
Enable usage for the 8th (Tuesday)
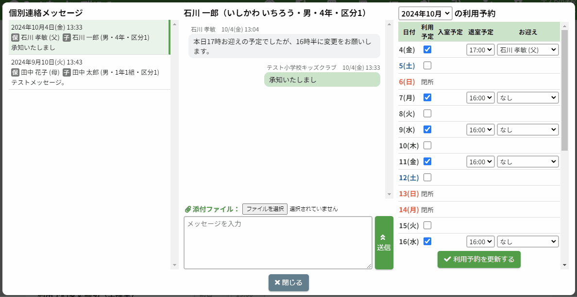(x=427, y=113)
